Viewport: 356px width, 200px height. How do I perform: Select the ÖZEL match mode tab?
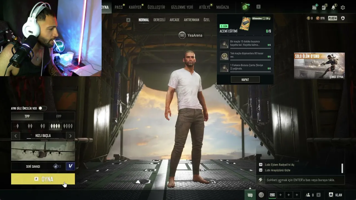207,20
